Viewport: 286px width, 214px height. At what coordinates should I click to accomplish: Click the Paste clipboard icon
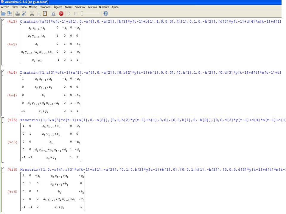coord(45,13)
